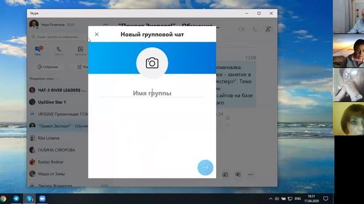Open the Skype profile avatar

pos(34,24)
